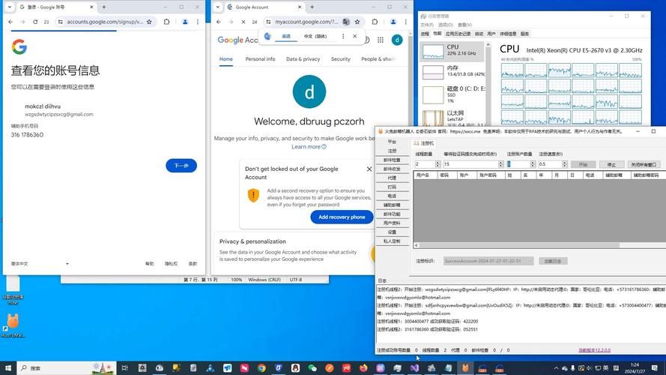
Task: Select 以太网 in Task Manager list
Action: pyautogui.click(x=452, y=118)
